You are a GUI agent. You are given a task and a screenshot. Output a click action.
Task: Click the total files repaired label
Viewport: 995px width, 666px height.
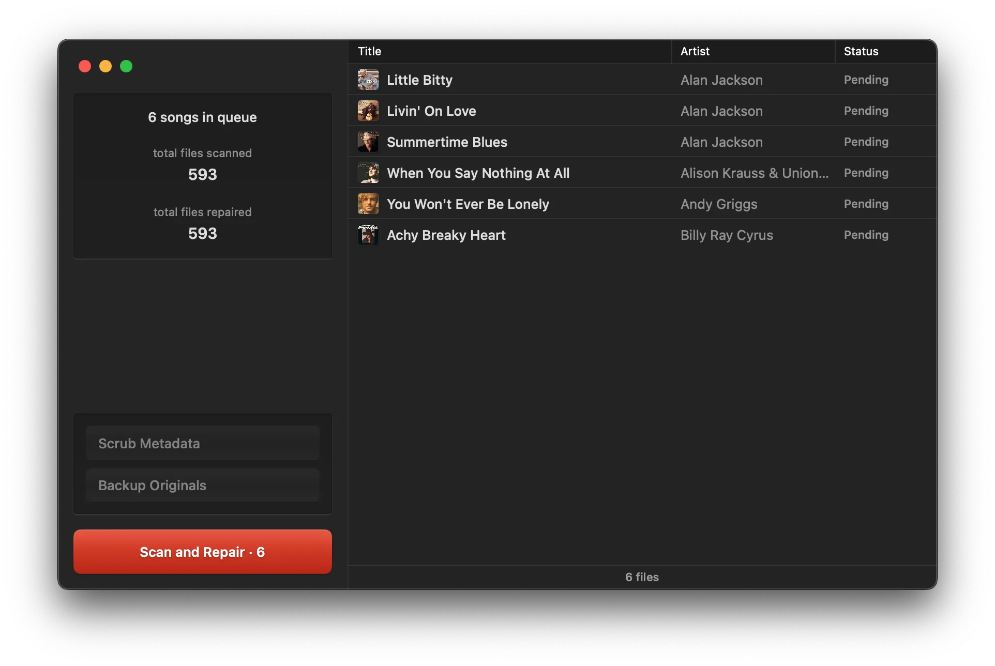[x=202, y=212]
